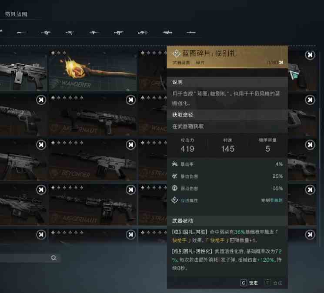Image resolution: width=324 pixels, height=293 pixels.
Task: Open the 蓝图 tab at top left
Action: pyautogui.click(x=16, y=14)
